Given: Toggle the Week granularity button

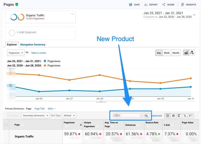Looking at the screenshot, I should (167, 53).
